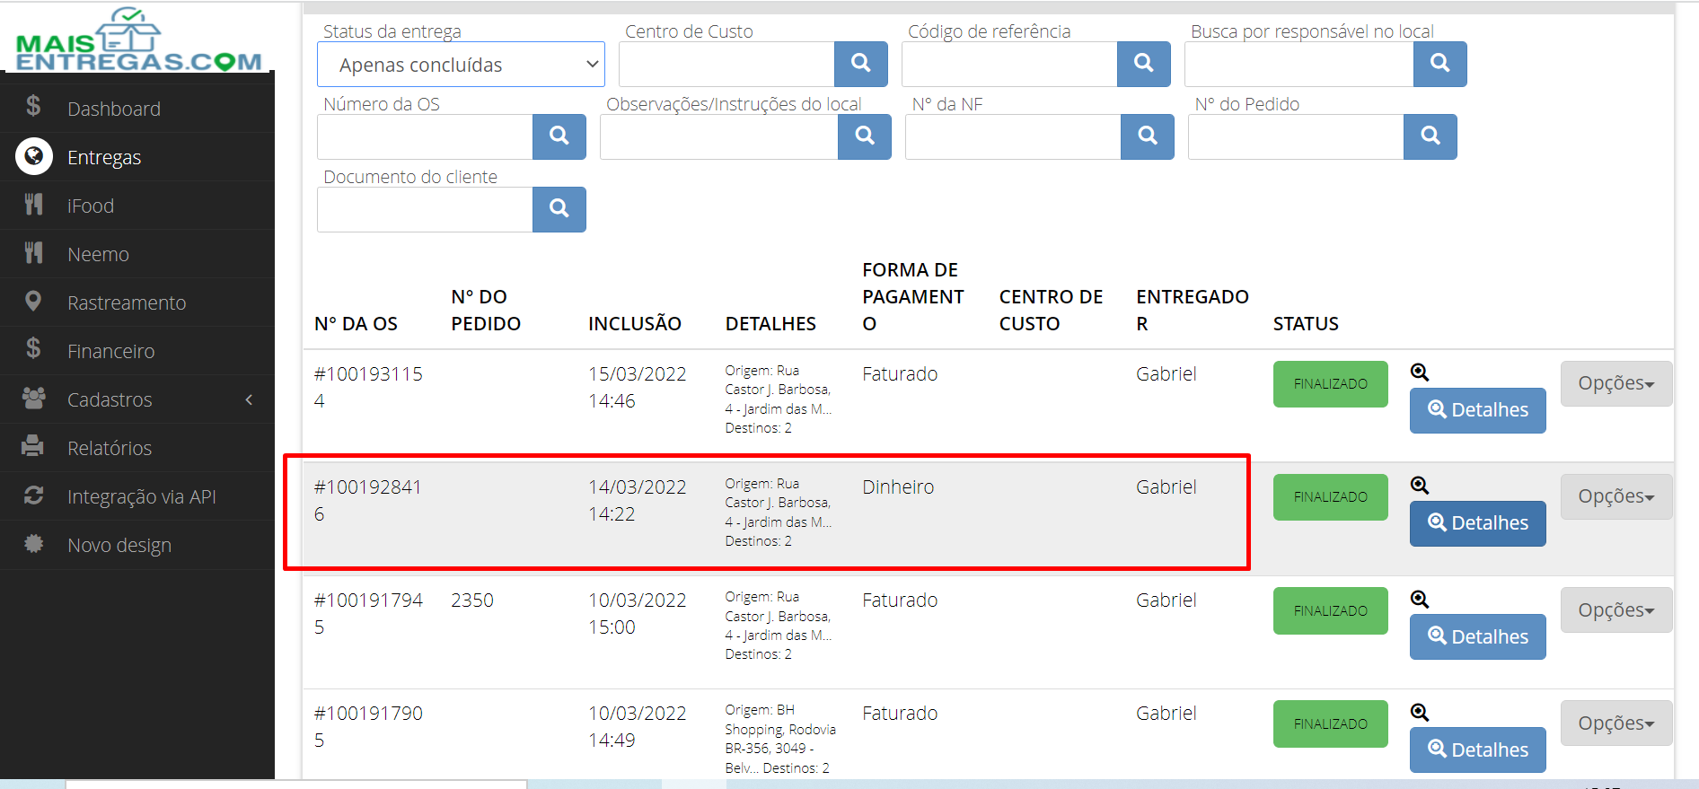This screenshot has height=789, width=1699.
Task: Open Dashboard in the sidebar
Action: tap(137, 109)
